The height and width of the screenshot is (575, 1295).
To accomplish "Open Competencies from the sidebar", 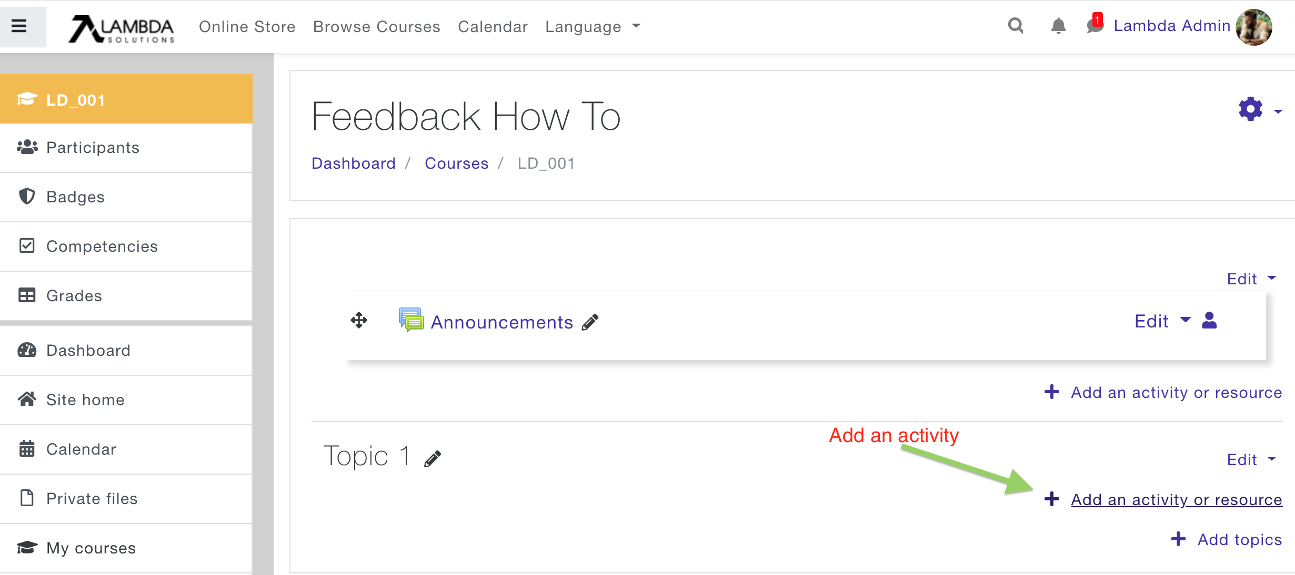I will coord(102,247).
